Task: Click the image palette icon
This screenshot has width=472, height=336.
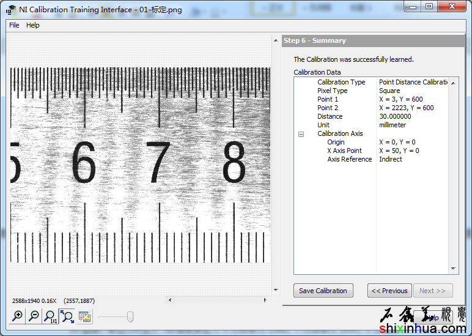Action: [x=84, y=316]
